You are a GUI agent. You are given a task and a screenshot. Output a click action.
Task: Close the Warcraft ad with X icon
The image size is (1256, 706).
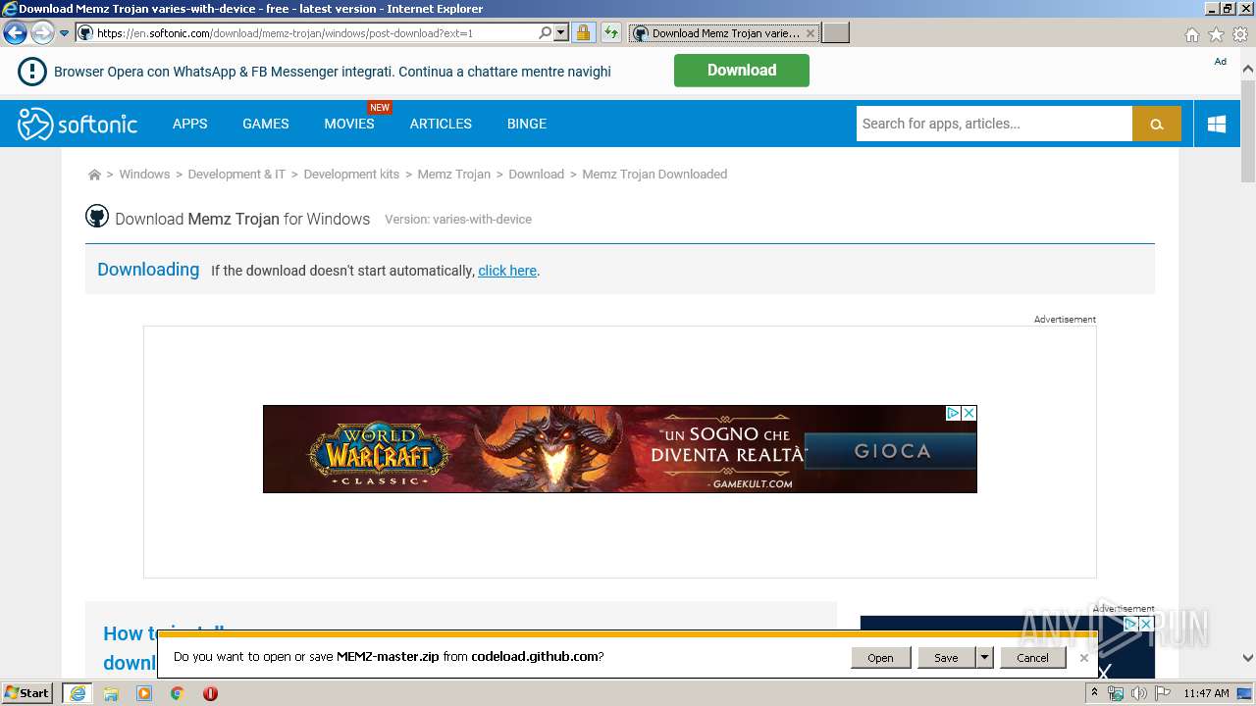pyautogui.click(x=968, y=413)
